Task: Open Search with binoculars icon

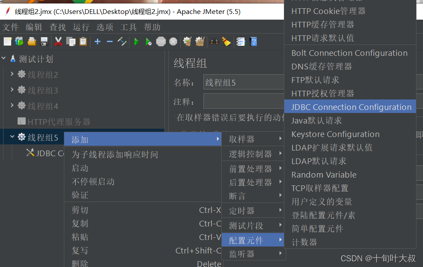Action: point(214,42)
